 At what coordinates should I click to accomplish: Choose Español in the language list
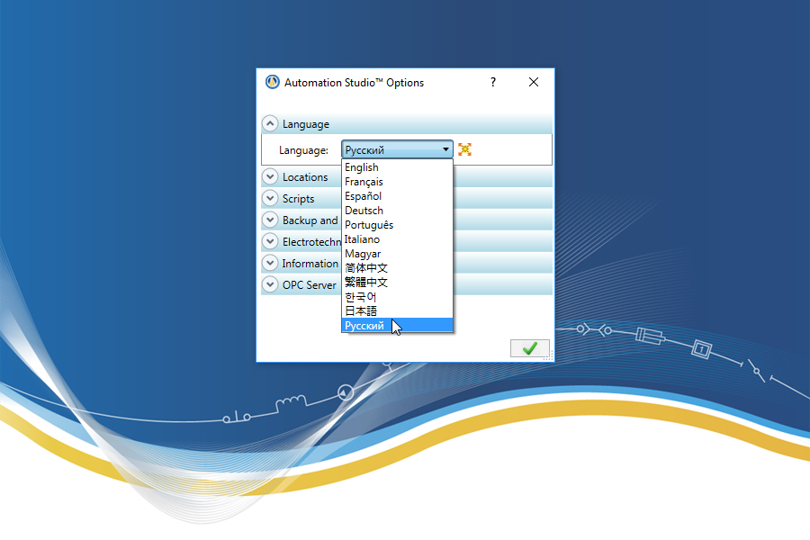click(x=397, y=196)
